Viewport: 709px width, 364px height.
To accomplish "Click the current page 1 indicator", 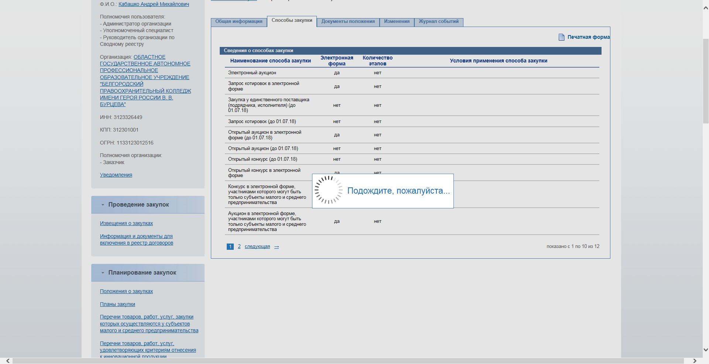I will click(x=230, y=246).
